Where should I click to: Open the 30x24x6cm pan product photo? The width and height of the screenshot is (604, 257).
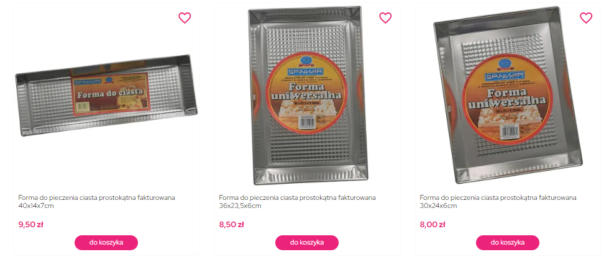click(x=508, y=95)
